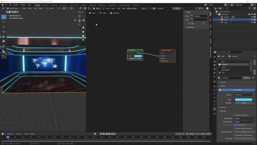Open the Object Mode dropdown

tap(14, 8)
